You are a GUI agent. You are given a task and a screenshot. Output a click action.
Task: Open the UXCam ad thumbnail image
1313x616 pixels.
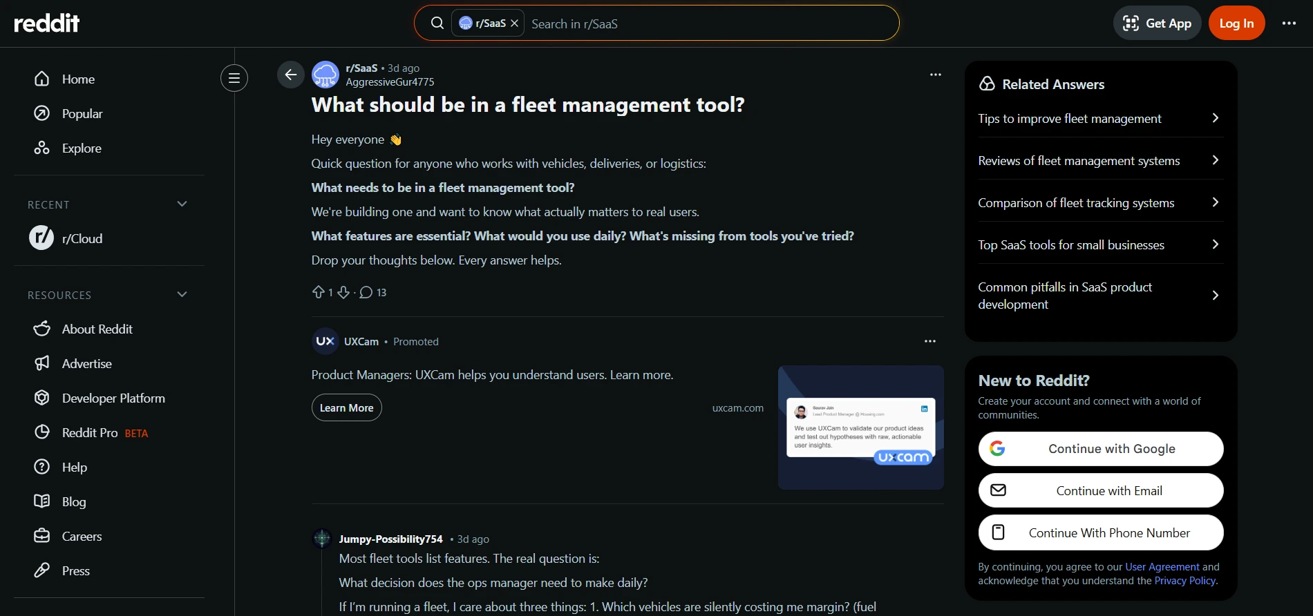pyautogui.click(x=860, y=427)
